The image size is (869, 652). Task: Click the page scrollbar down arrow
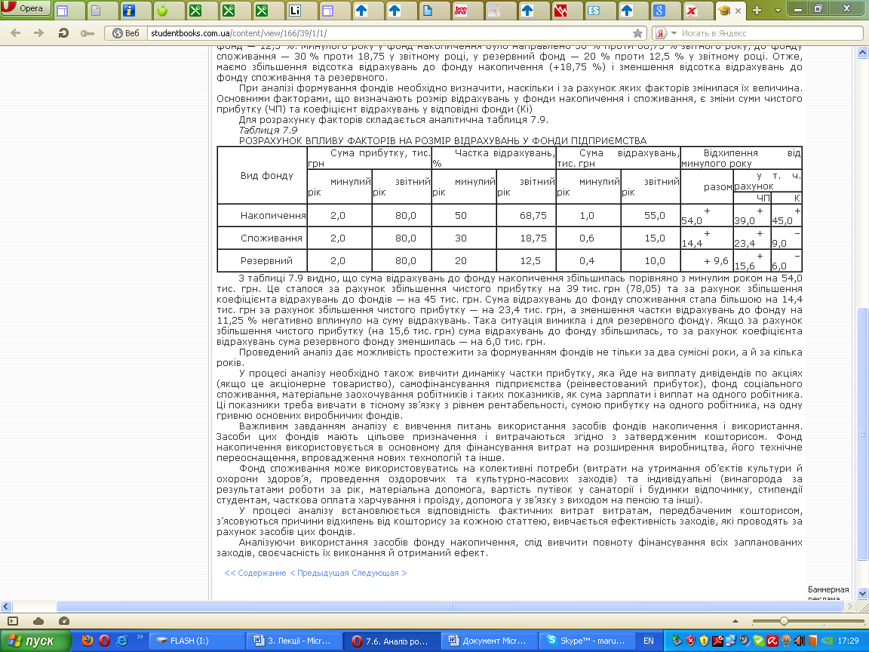(862, 594)
